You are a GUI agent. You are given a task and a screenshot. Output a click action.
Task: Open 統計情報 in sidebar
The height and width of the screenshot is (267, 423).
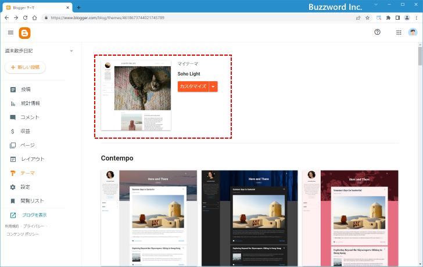30,103
